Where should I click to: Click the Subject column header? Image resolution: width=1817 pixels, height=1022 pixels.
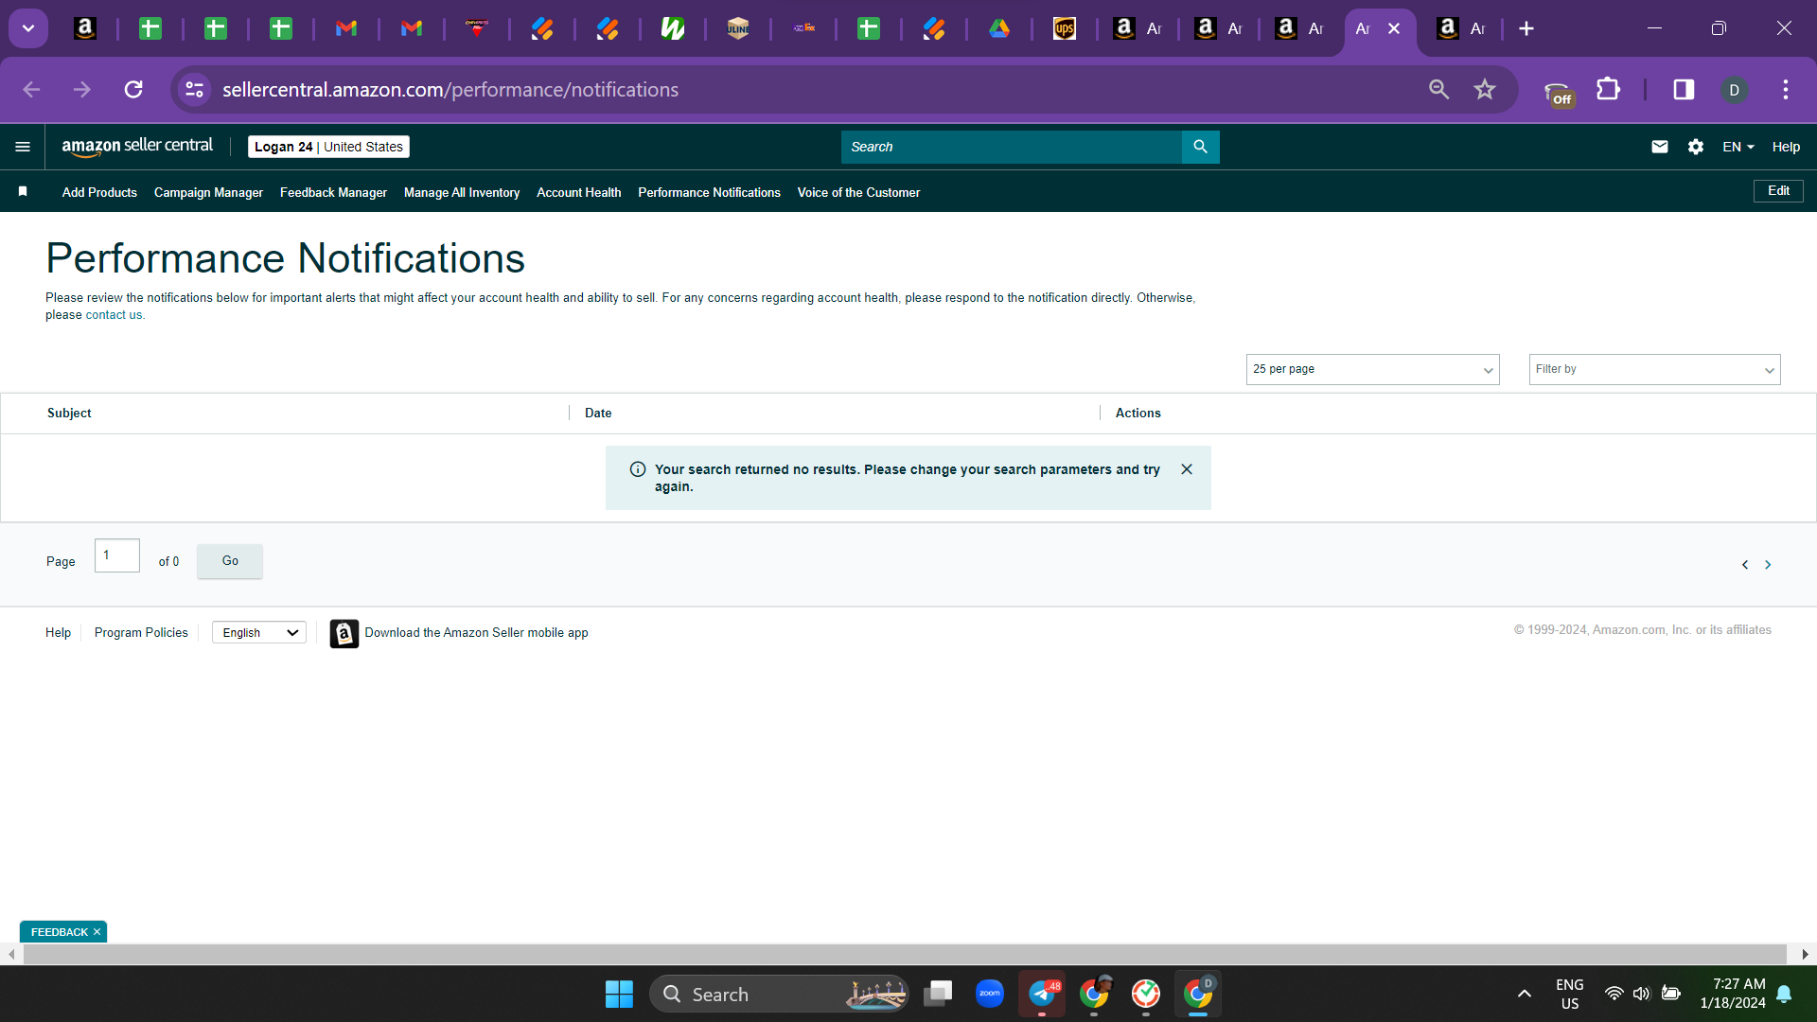tap(69, 414)
